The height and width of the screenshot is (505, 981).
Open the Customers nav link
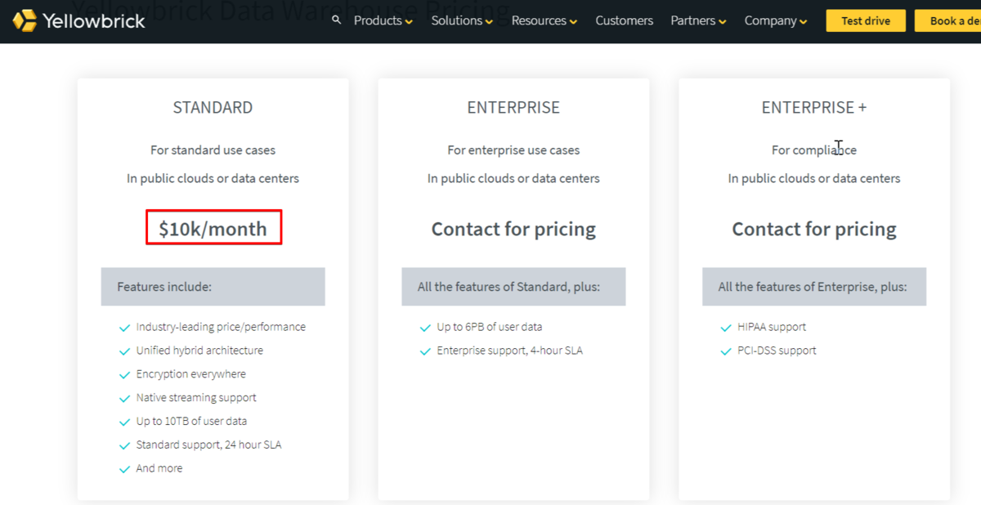[x=625, y=20]
